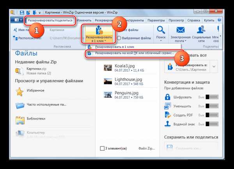Select the Lighthouse.jpg thumbnail
Image resolution: width=234 pixels, height=169 pixels.
108,81
